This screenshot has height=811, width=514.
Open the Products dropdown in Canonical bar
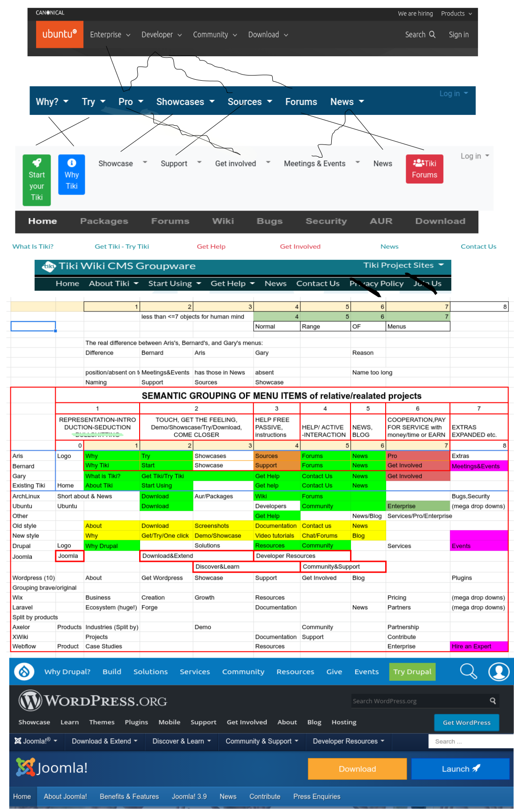pyautogui.click(x=456, y=14)
